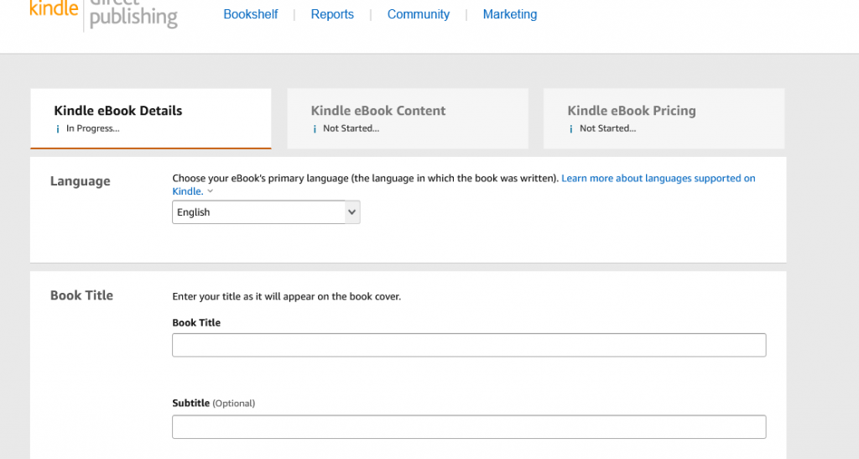Click info icon on eBook Pricing tab
This screenshot has width=859, height=459.
tap(570, 129)
